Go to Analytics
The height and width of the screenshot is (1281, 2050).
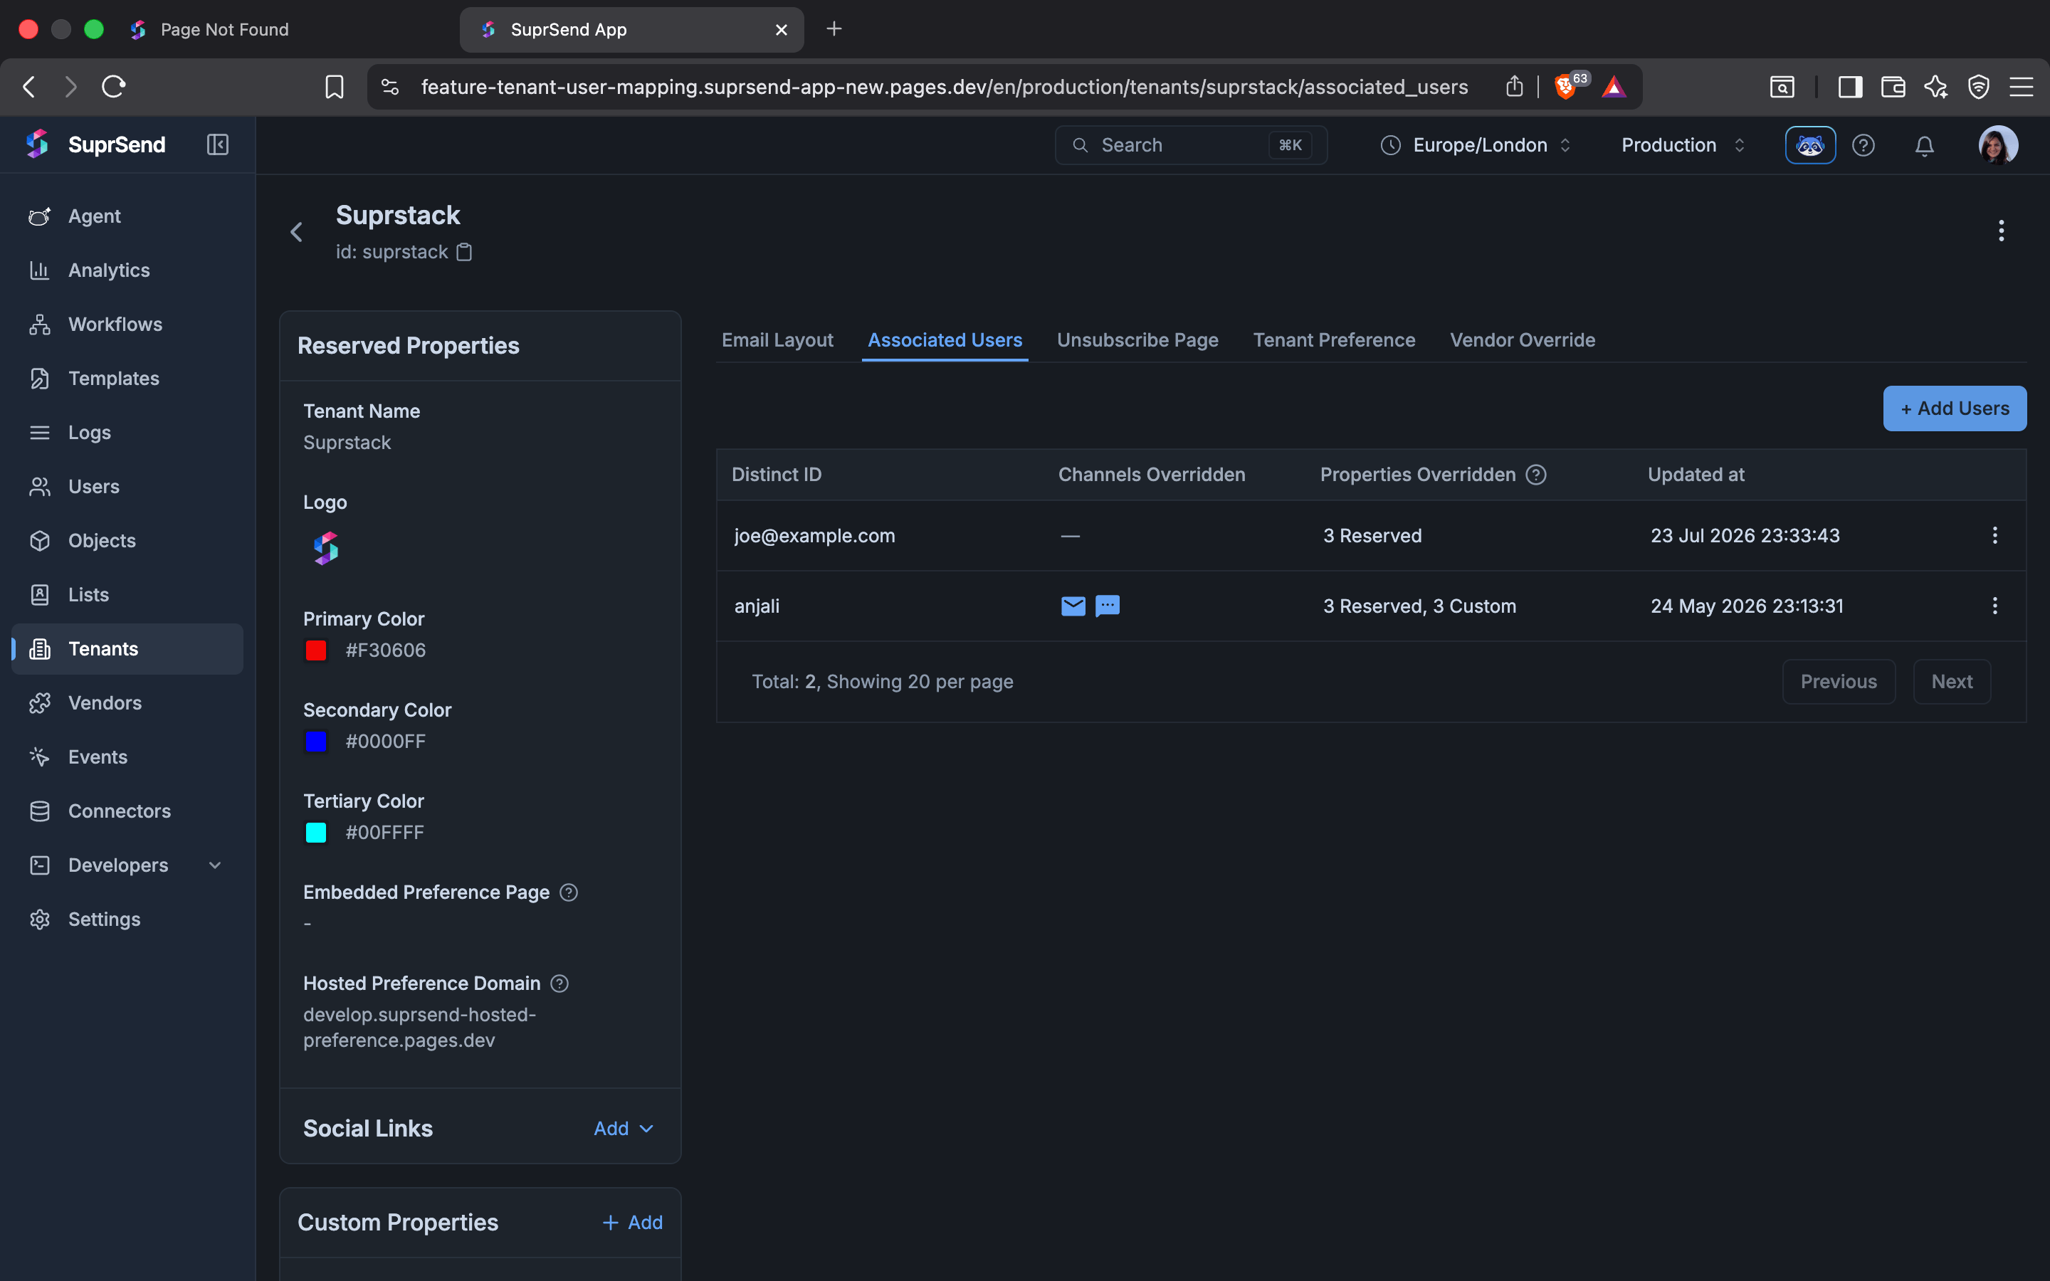(x=127, y=270)
